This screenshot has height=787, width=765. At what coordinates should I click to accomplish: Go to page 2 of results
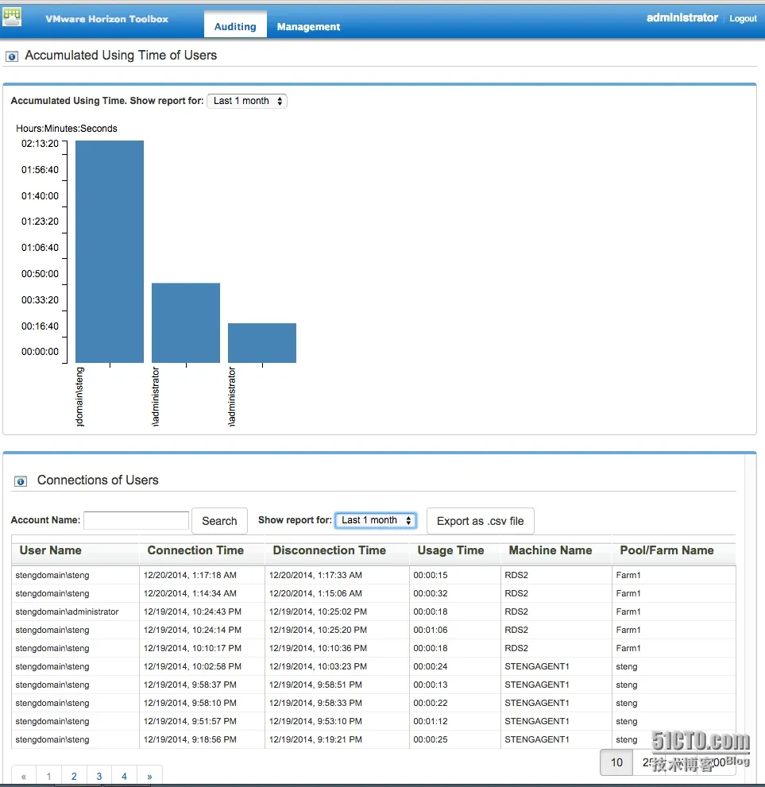[75, 777]
